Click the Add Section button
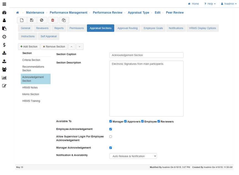The width and height of the screenshot is (239, 175). tap(29, 47)
